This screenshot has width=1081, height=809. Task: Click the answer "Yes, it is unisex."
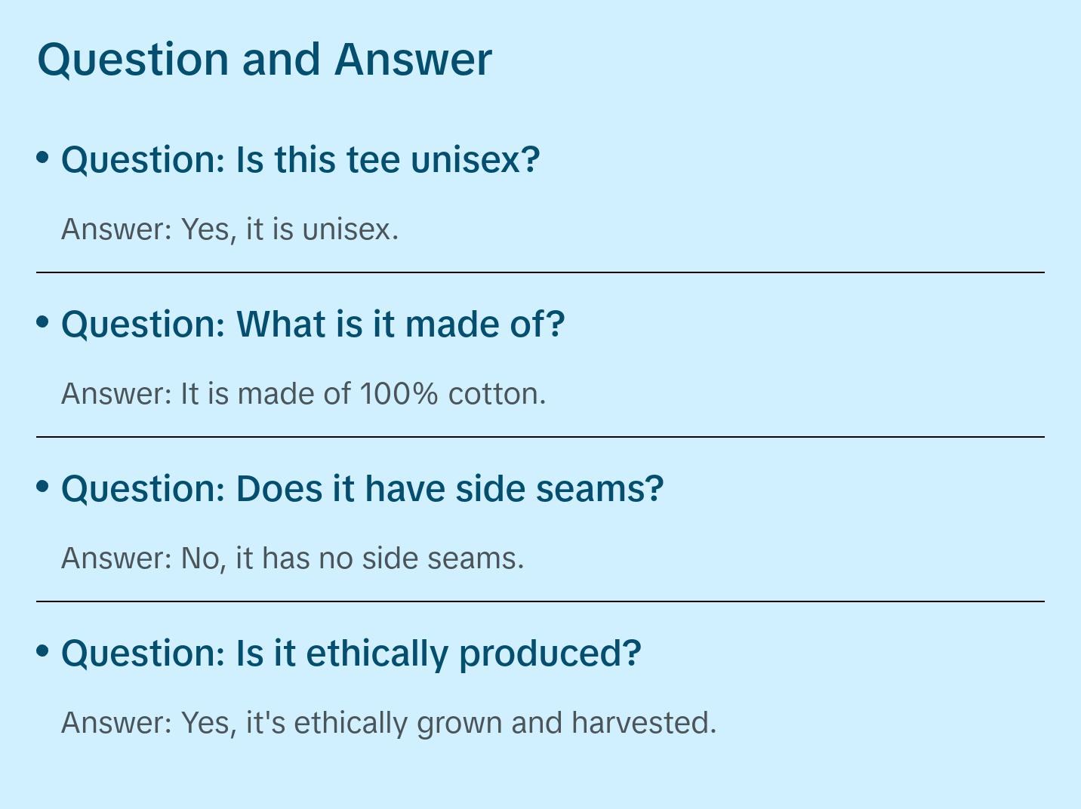[x=289, y=229]
